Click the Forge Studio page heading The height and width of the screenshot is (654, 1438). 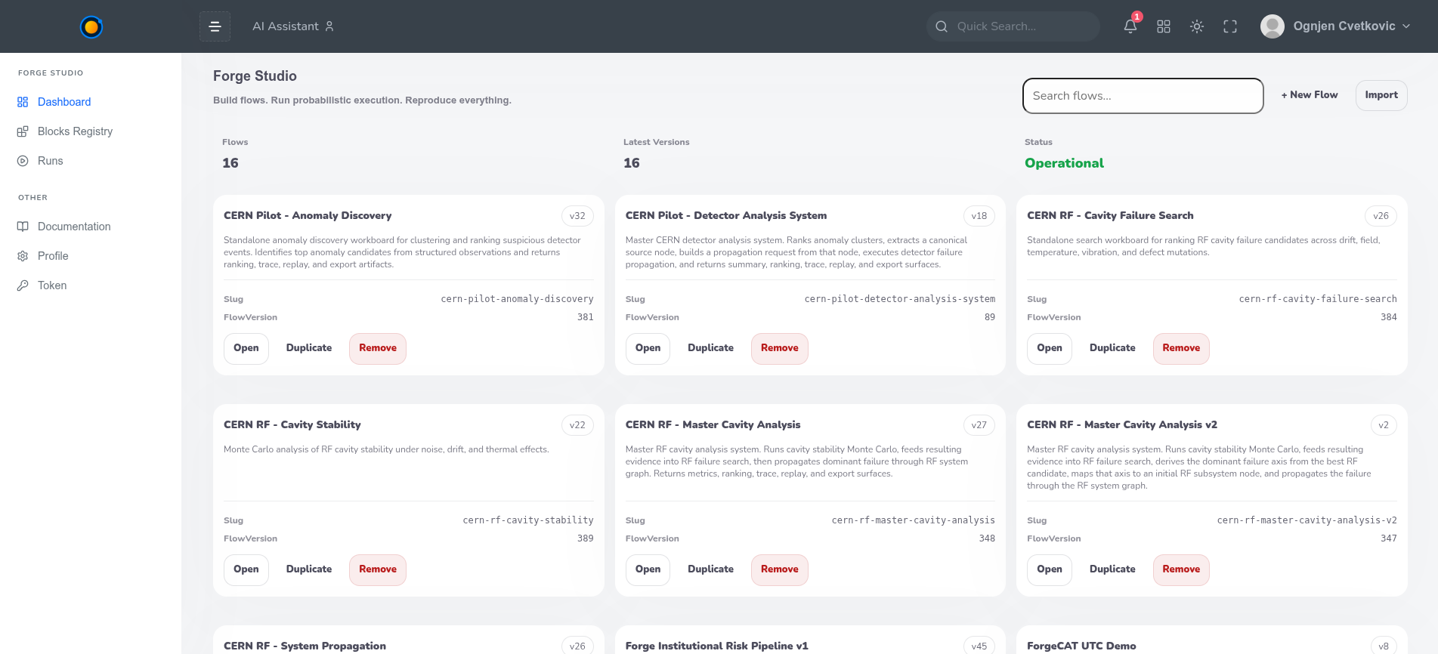(x=255, y=76)
